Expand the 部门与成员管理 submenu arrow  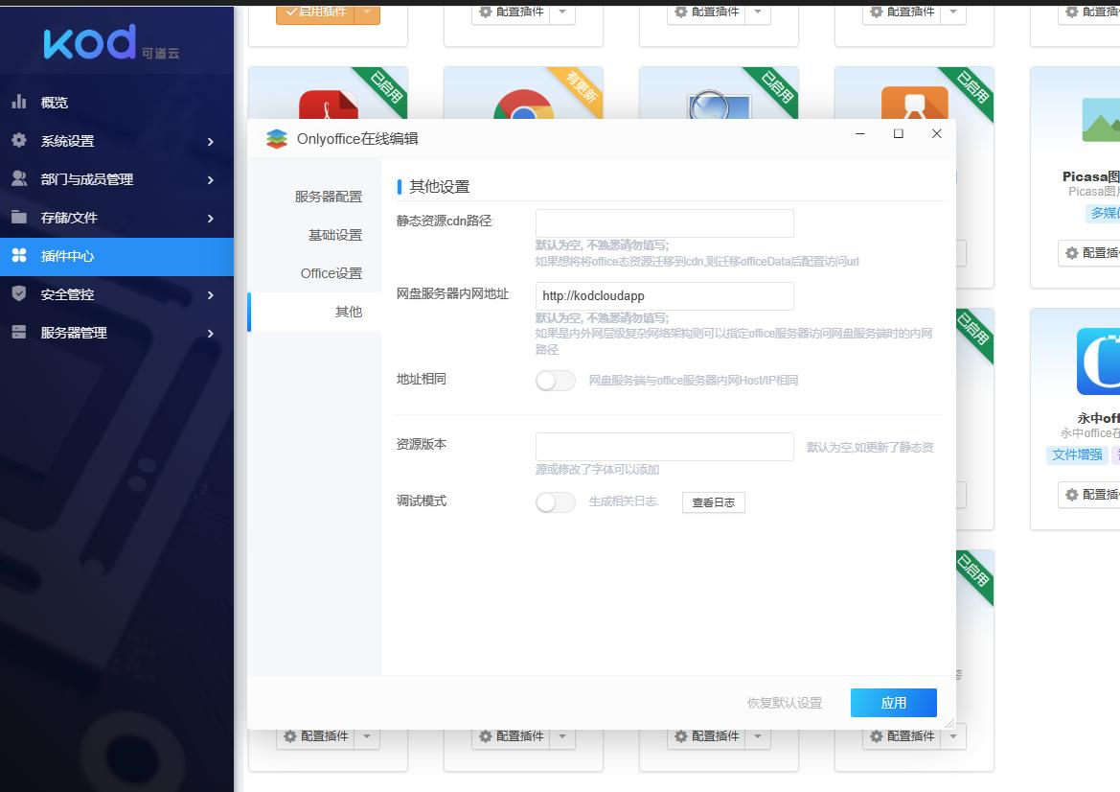coord(210,179)
